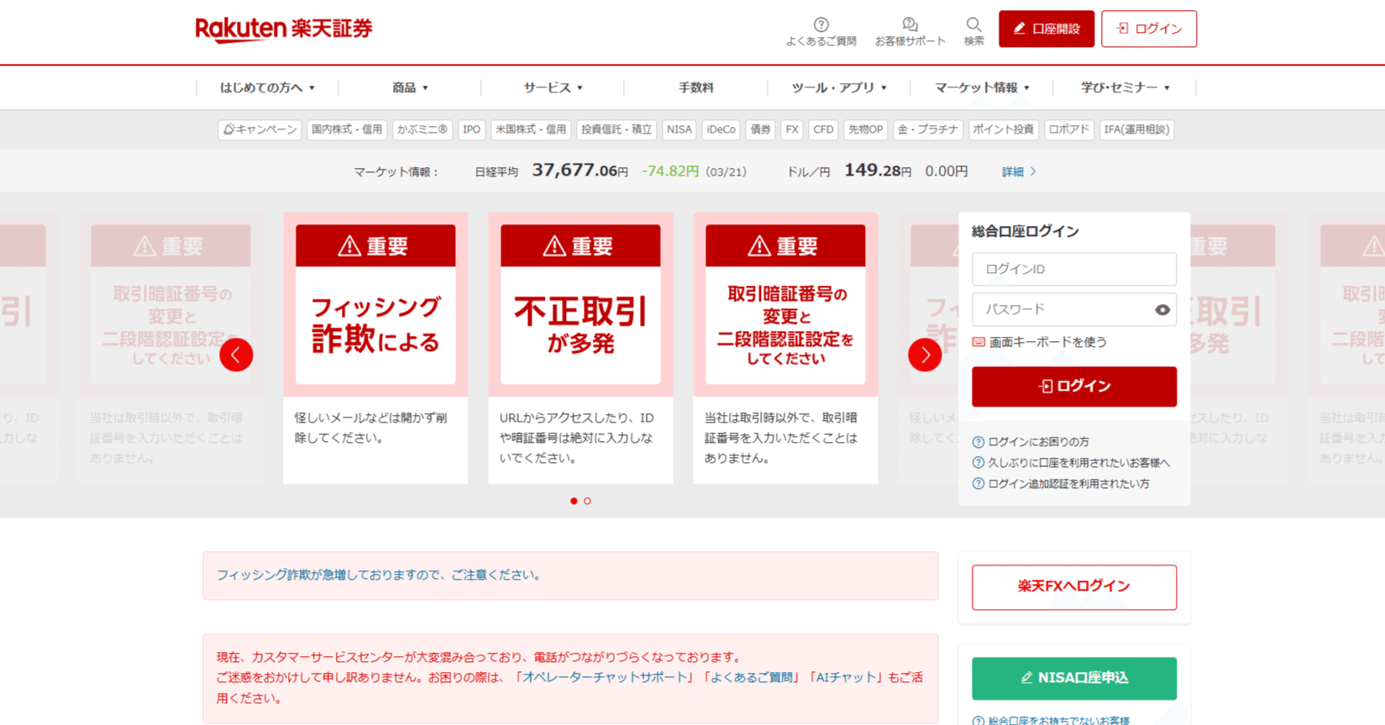Open よくあるご質問 link in red notice

751,677
